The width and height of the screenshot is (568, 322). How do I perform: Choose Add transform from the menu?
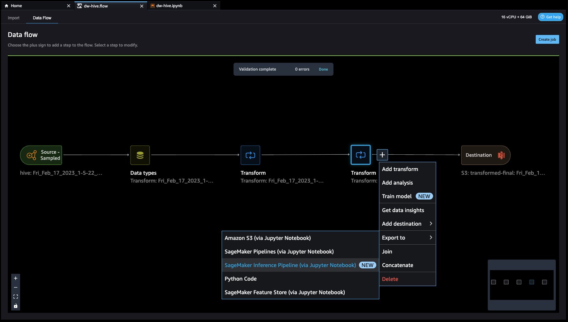point(407,169)
